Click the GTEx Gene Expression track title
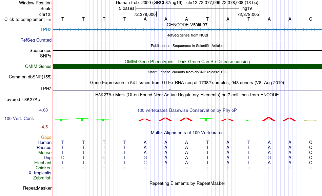The image size is (322, 196). pyautogui.click(x=187, y=83)
